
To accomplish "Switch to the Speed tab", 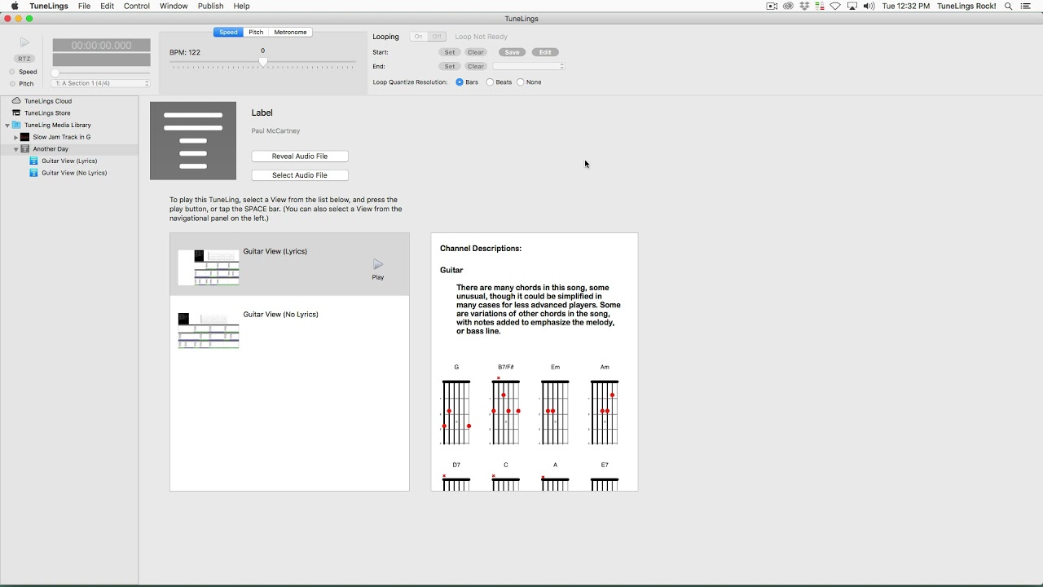I will [x=228, y=32].
